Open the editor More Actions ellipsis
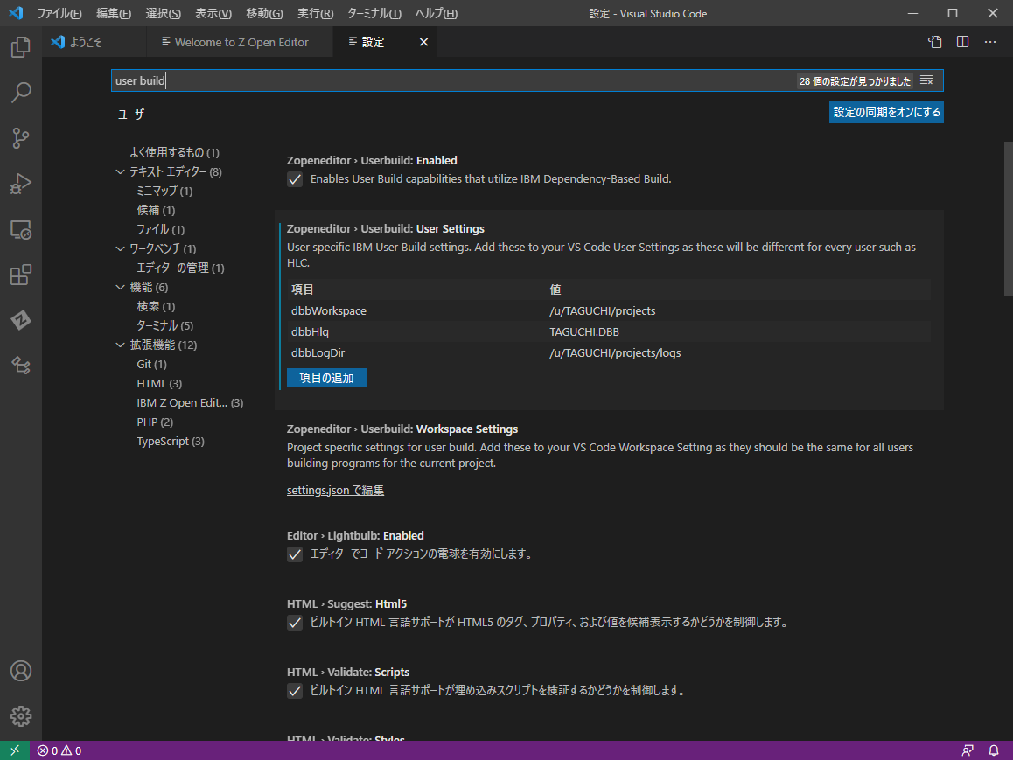1013x760 pixels. click(990, 42)
